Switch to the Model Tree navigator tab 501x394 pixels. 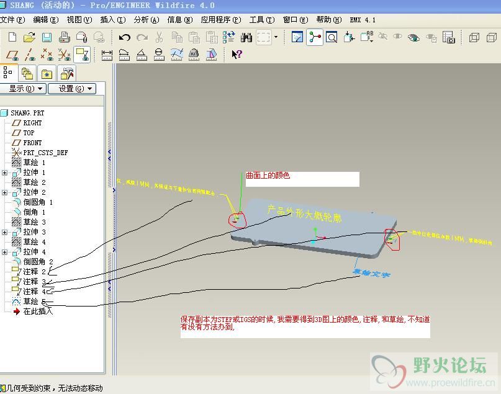click(8, 73)
